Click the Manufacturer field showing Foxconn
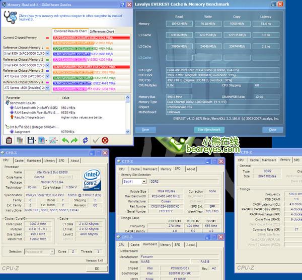This screenshot has height=280, width=302. click(179, 256)
